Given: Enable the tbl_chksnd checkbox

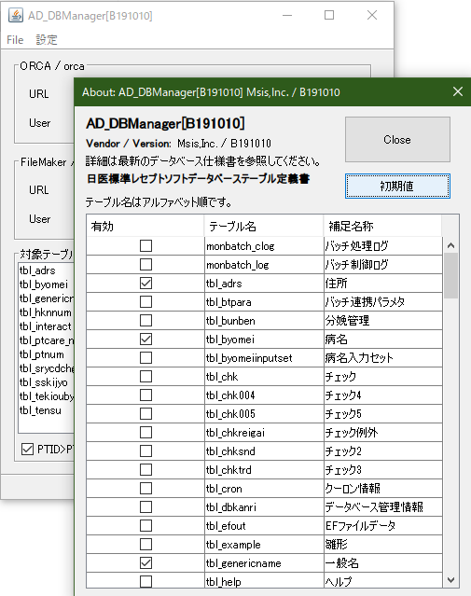Looking at the screenshot, I should 146,451.
